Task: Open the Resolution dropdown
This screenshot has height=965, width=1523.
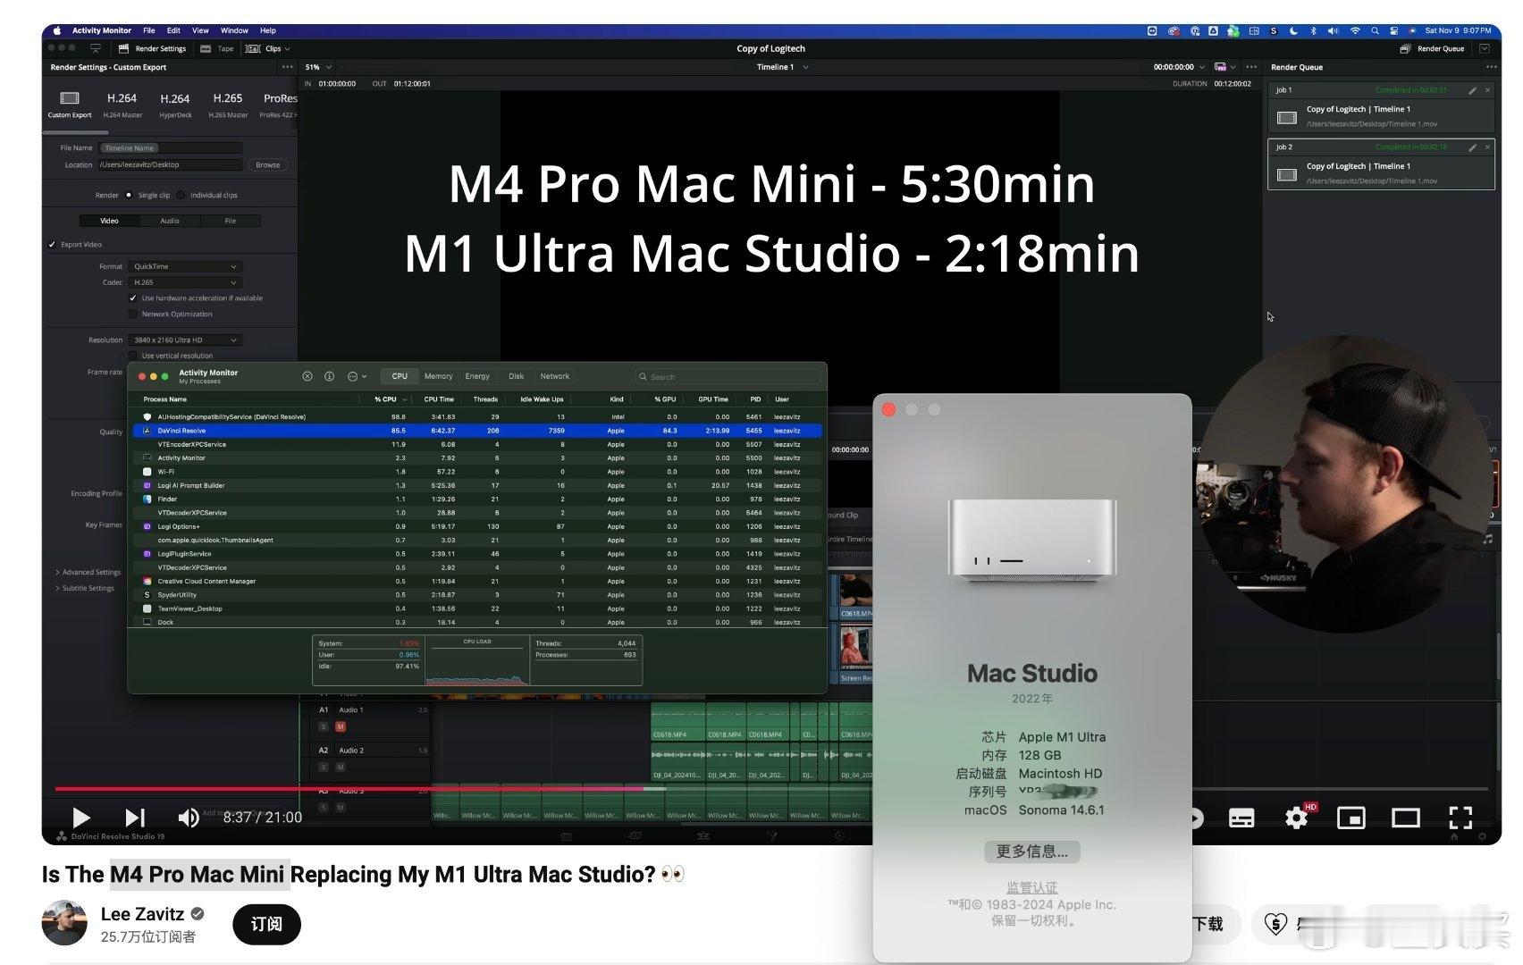Action: tap(185, 340)
